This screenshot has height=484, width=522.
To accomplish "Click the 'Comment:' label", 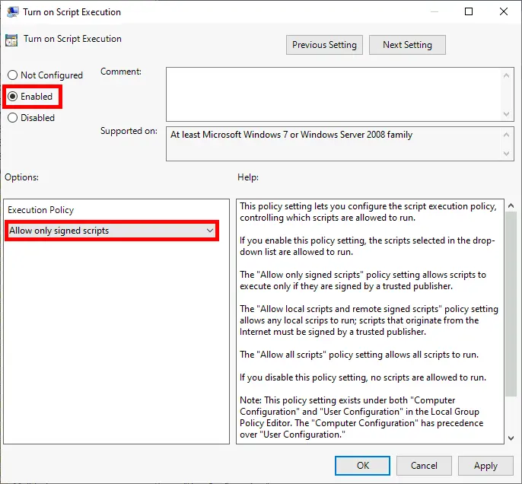I will point(121,72).
